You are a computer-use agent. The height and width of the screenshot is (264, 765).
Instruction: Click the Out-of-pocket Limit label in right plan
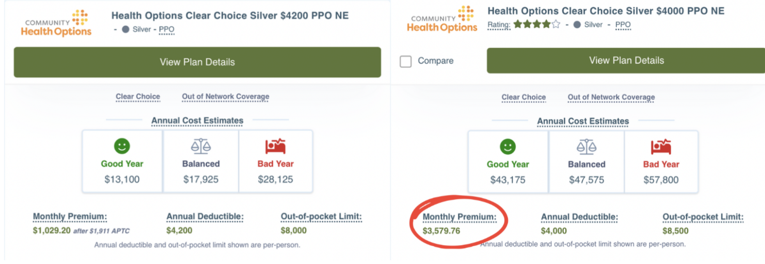703,217
